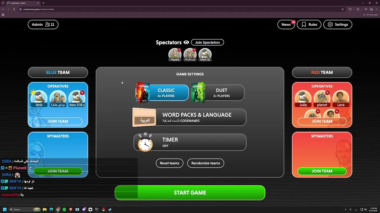Open Word Packs & Language settings

point(189,117)
